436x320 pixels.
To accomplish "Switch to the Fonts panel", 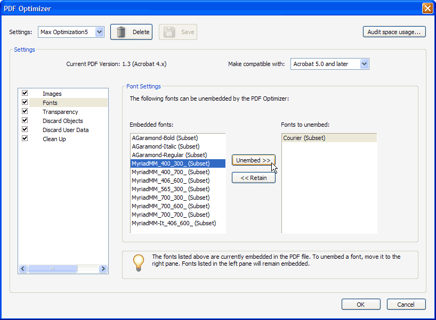I will (x=50, y=103).
